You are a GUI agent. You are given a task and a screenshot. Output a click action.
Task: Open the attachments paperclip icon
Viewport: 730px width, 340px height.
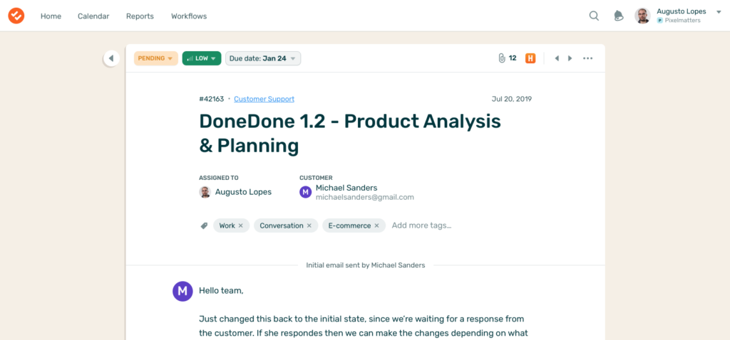point(502,58)
